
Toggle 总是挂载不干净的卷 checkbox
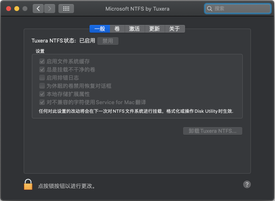(x=42, y=69)
